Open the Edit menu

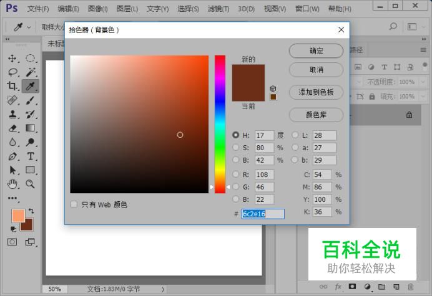tap(68, 9)
